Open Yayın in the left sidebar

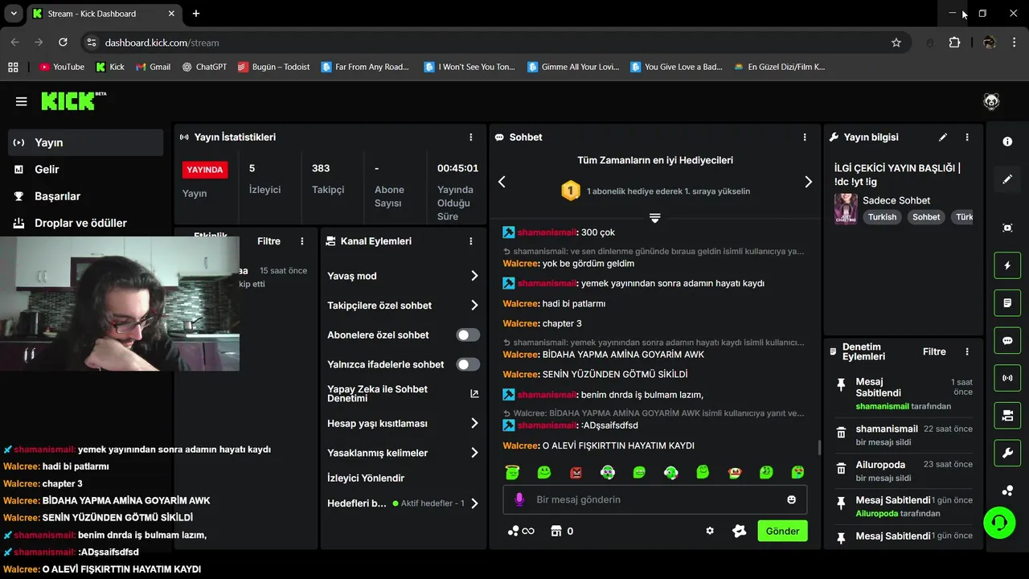tap(86, 142)
